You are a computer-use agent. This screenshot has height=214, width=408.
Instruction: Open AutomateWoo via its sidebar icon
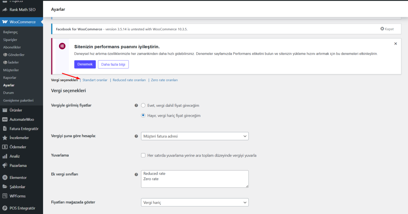point(5,119)
